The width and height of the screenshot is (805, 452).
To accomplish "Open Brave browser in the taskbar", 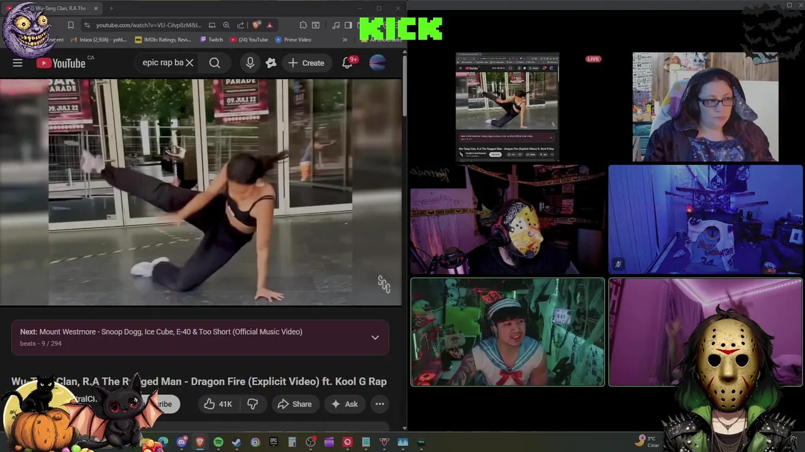I will click(x=200, y=442).
